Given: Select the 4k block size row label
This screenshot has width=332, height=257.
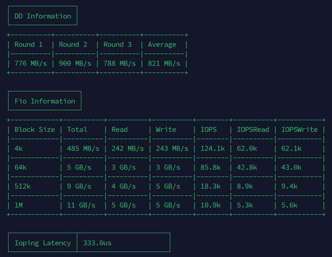Looking at the screenshot, I should tap(18, 149).
